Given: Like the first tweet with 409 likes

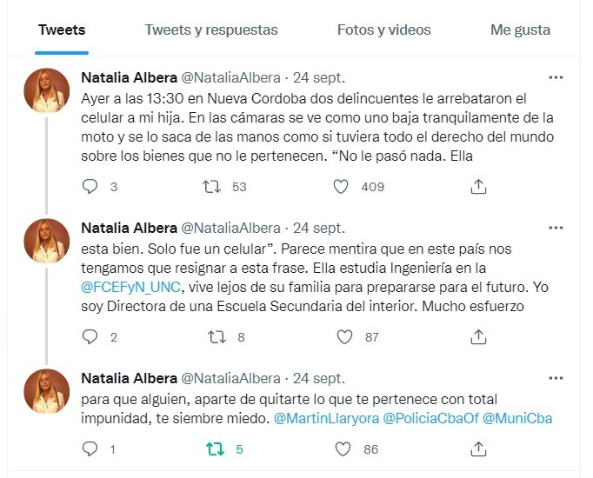Looking at the screenshot, I should (x=342, y=186).
